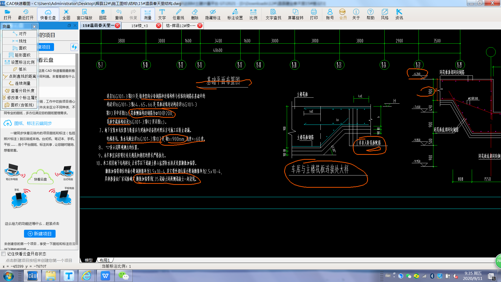The height and width of the screenshot is (282, 501).
Task: Activate the 任意线 freehand line tool
Action: click(x=178, y=14)
